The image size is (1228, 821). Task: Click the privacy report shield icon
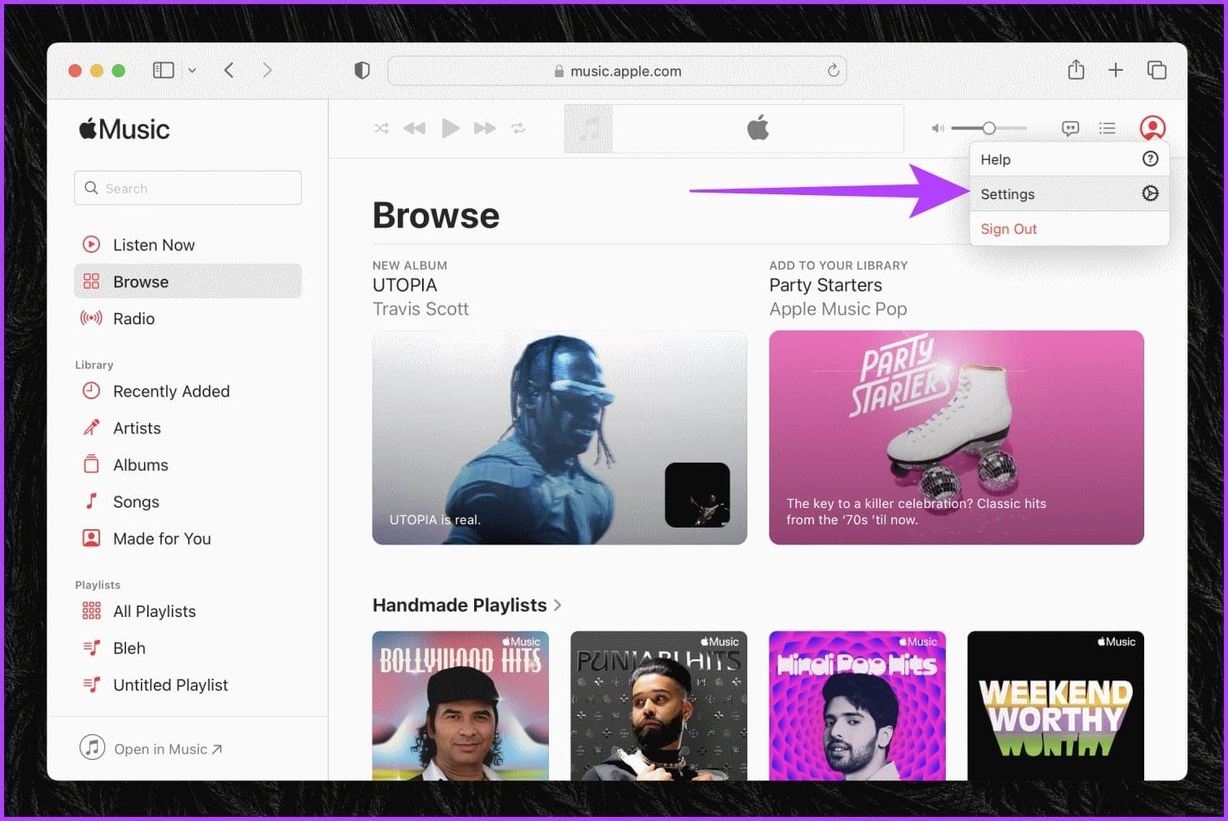tap(363, 70)
